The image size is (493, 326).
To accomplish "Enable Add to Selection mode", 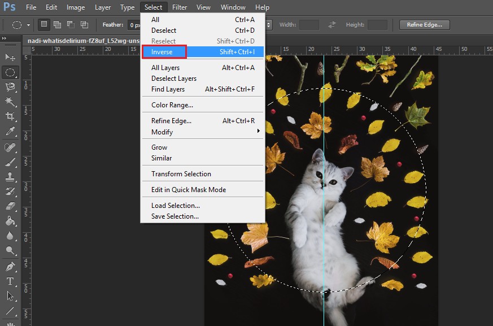I will click(57, 24).
